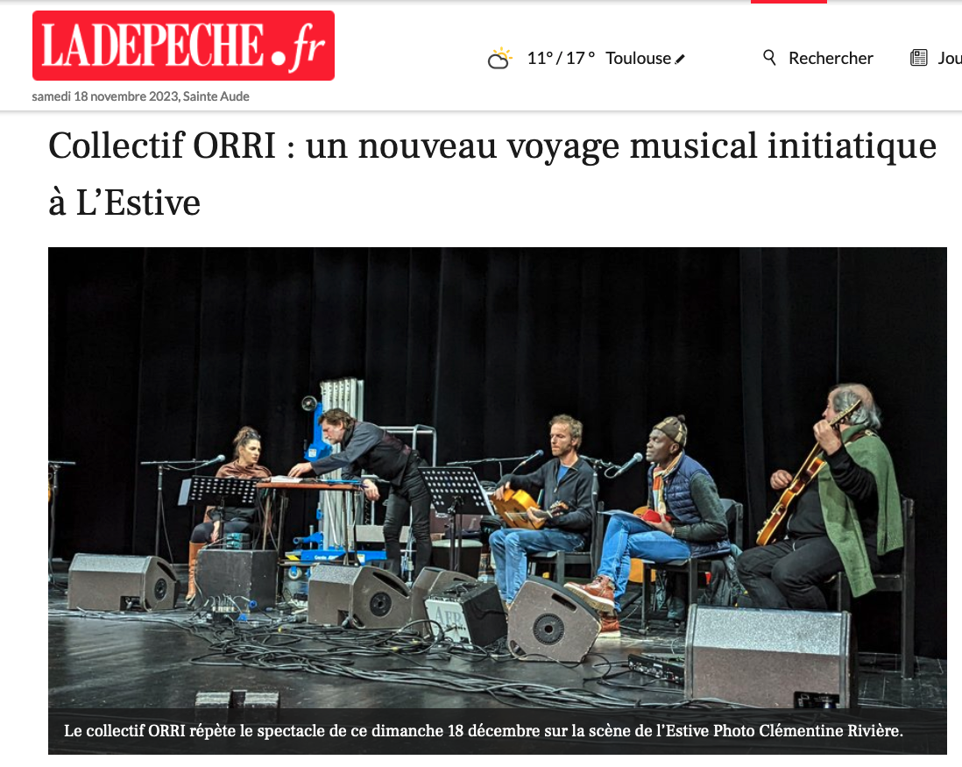The image size is (962, 767).
Task: Click the La Dépêche.fr logo
Action: pos(183,46)
